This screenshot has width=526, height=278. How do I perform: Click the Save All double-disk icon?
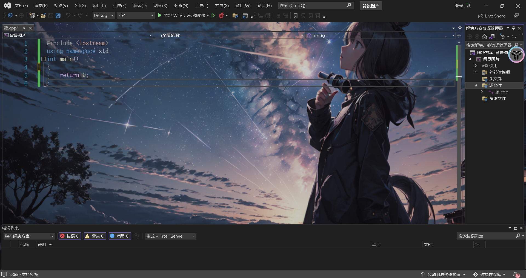click(58, 16)
